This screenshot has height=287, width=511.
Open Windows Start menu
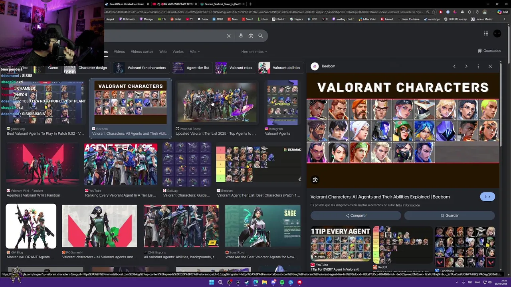(x=212, y=282)
